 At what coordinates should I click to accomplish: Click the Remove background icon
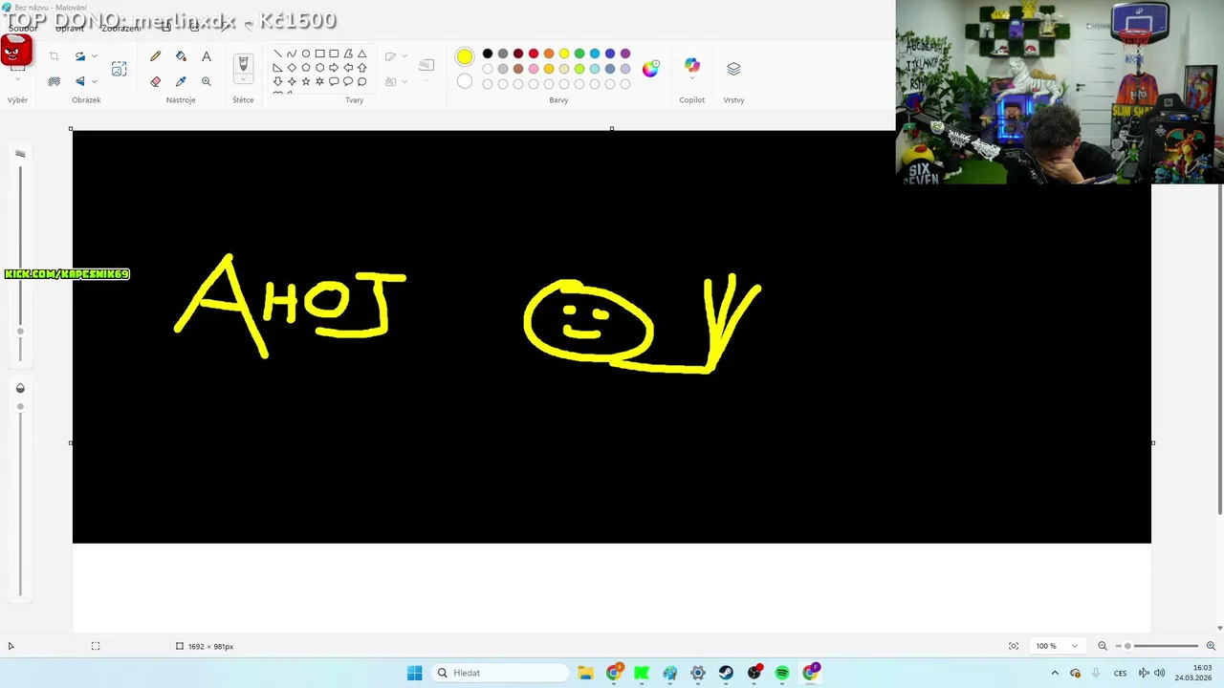click(54, 81)
